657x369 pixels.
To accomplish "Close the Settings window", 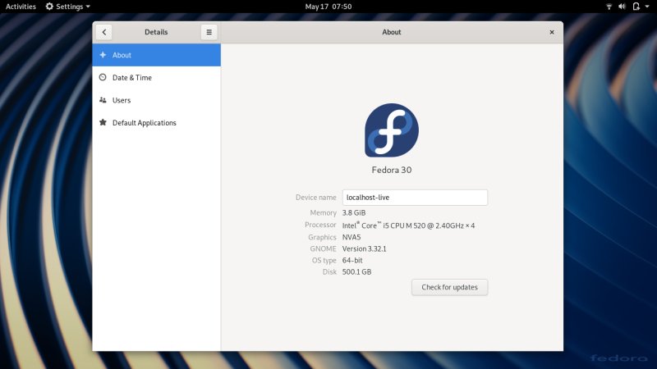I will (x=552, y=32).
